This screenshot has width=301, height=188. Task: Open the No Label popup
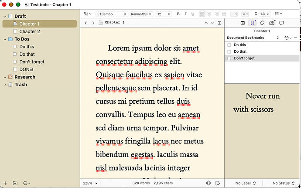click(246, 183)
